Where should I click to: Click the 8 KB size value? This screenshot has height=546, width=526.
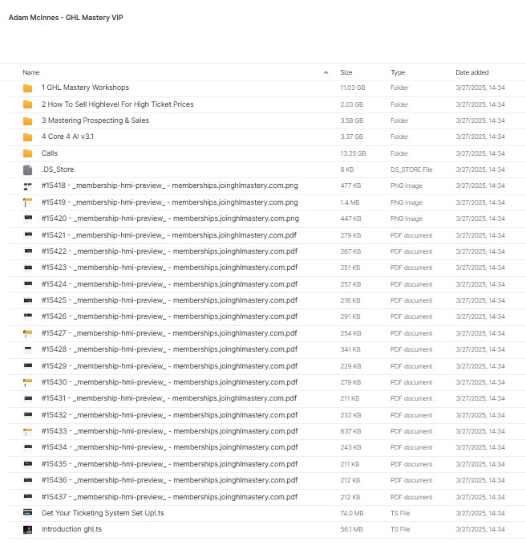click(347, 169)
